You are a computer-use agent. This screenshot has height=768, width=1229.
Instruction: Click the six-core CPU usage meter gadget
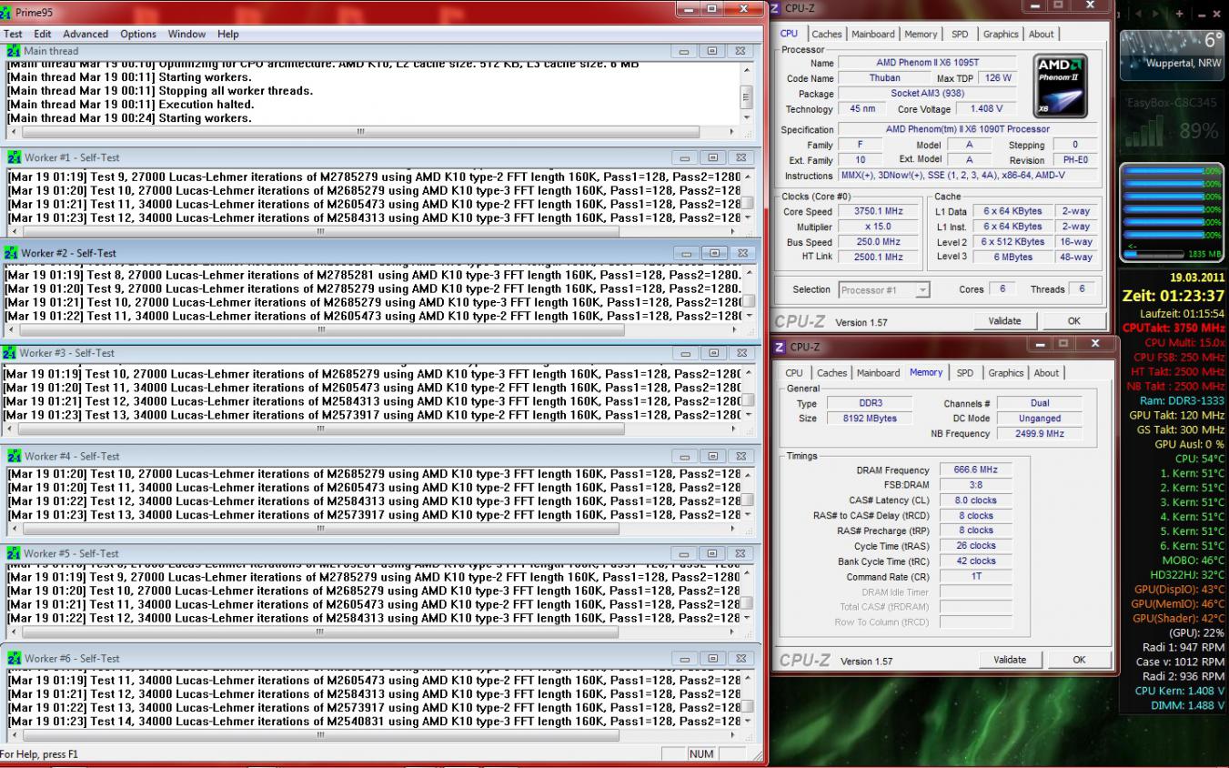pyautogui.click(x=1171, y=213)
